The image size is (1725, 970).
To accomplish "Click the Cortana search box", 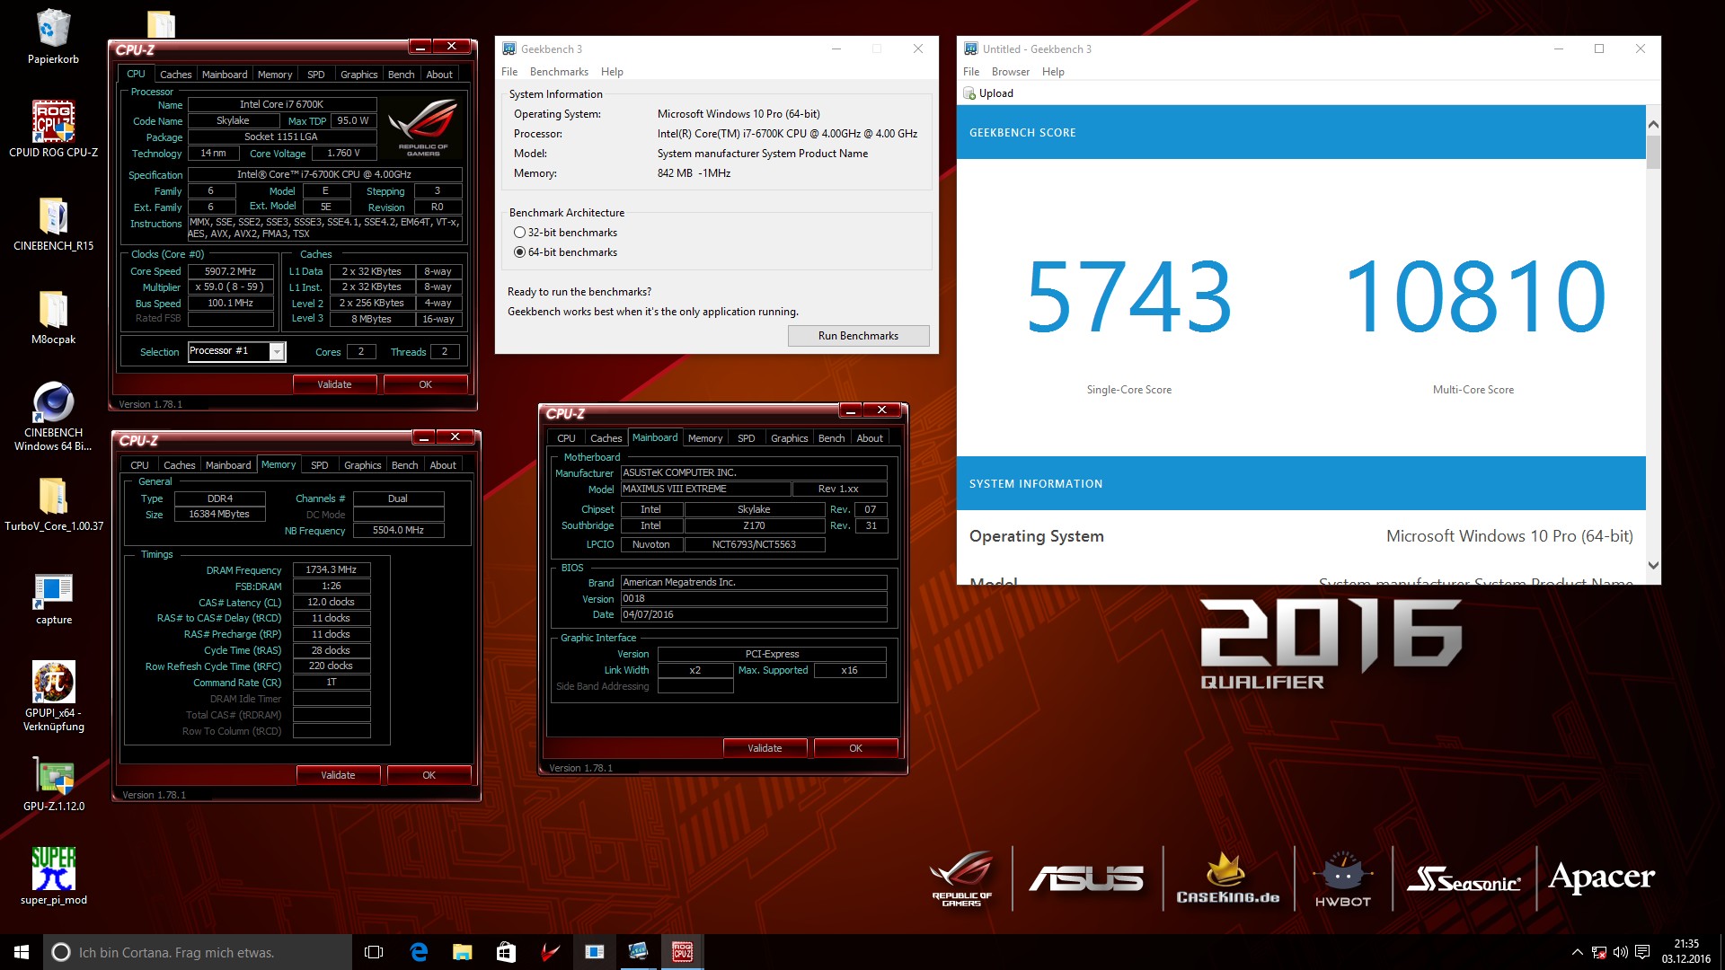I will click(198, 952).
